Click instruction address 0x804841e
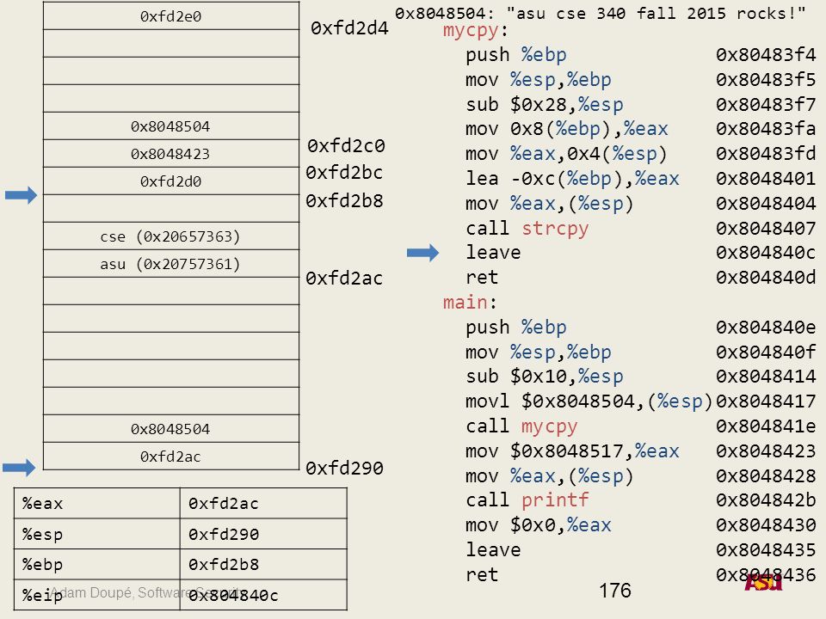 766,426
